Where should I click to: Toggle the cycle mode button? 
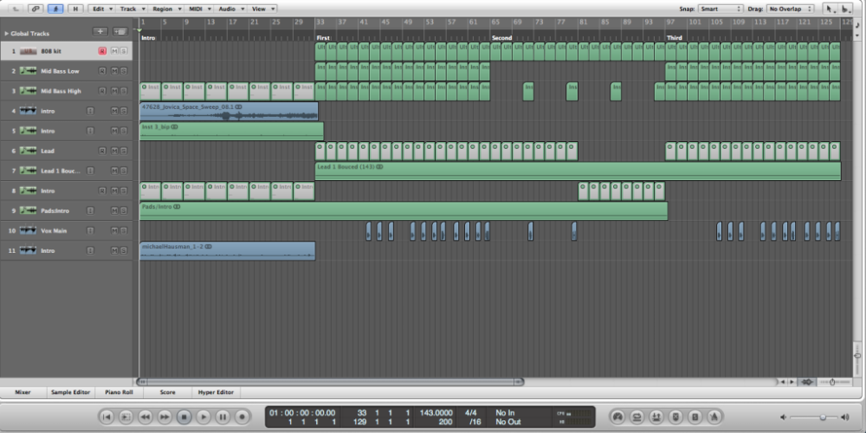point(637,417)
